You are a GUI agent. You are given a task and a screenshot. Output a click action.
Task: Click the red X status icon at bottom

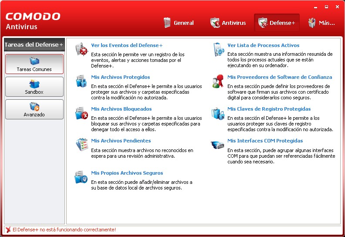pos(8,230)
